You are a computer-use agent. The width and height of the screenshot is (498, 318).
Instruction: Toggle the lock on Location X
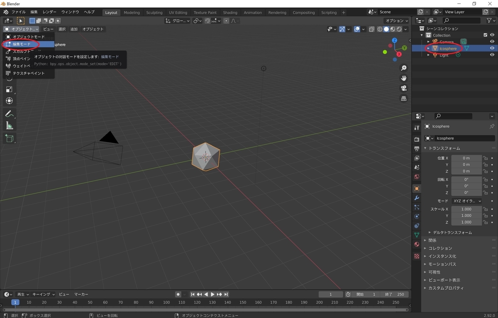pos(485,158)
